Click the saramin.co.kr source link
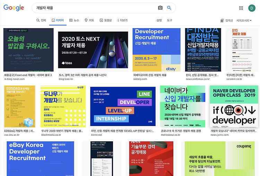The height and width of the screenshot is (176, 260). click(x=234, y=79)
